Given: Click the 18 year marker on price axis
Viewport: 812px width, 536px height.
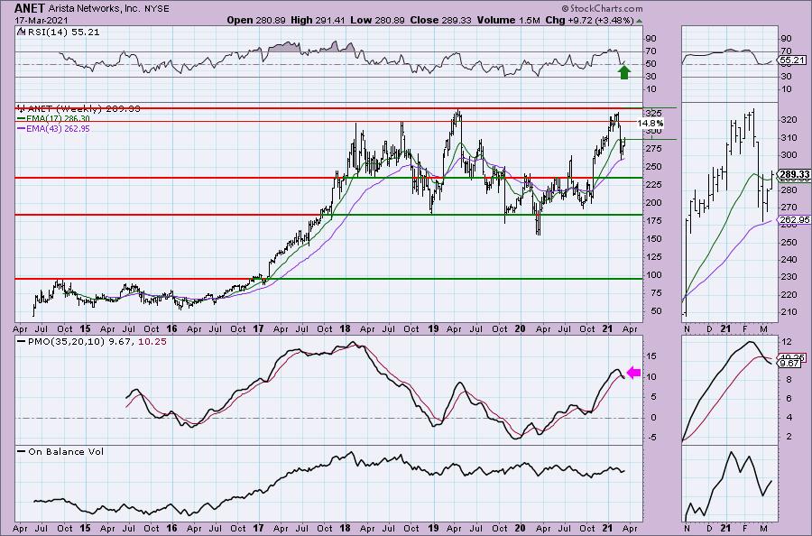Looking at the screenshot, I should click(x=346, y=328).
